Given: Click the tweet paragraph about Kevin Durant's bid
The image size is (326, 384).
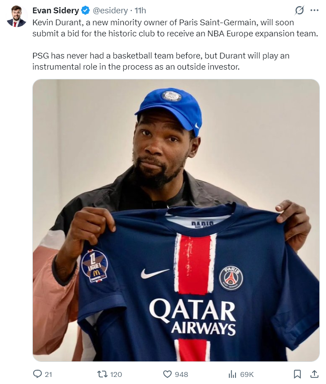Looking at the screenshot, I should tap(175, 28).
